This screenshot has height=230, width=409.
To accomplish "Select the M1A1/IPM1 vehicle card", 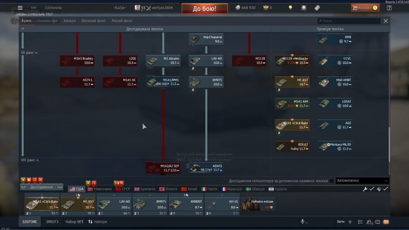I will click(x=163, y=82).
